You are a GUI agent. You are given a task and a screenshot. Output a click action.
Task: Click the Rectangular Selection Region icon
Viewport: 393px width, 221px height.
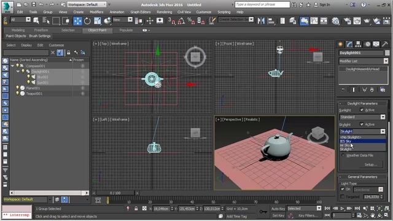56,21
